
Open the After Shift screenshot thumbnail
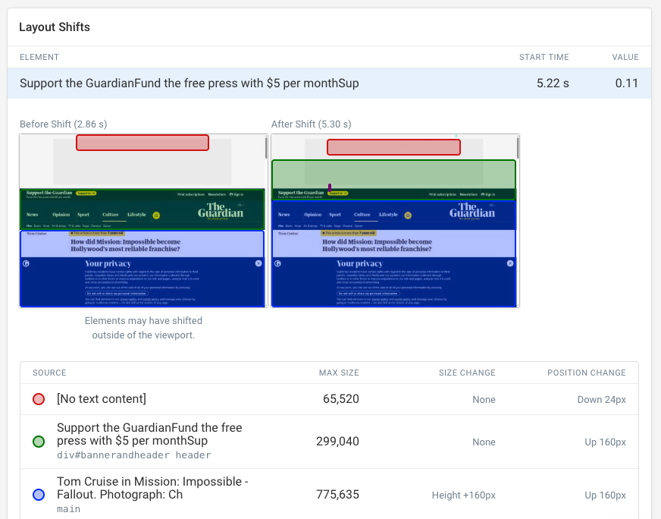click(395, 221)
